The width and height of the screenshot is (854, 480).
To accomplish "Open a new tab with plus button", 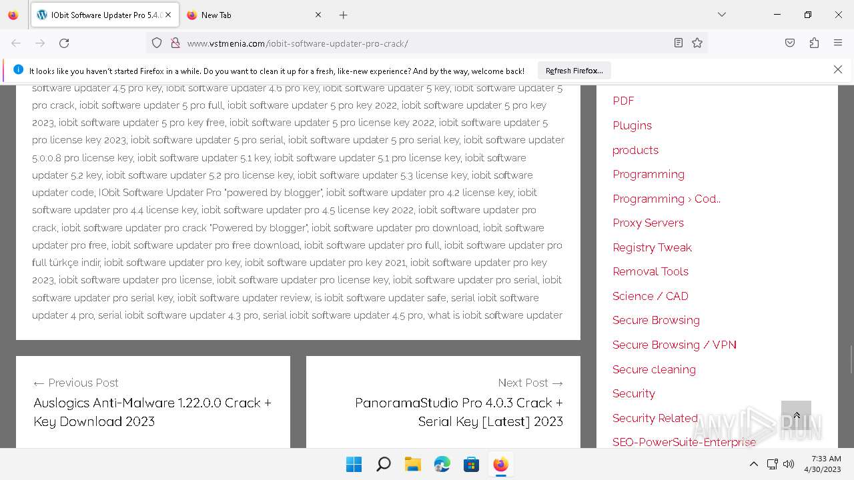I will click(343, 15).
